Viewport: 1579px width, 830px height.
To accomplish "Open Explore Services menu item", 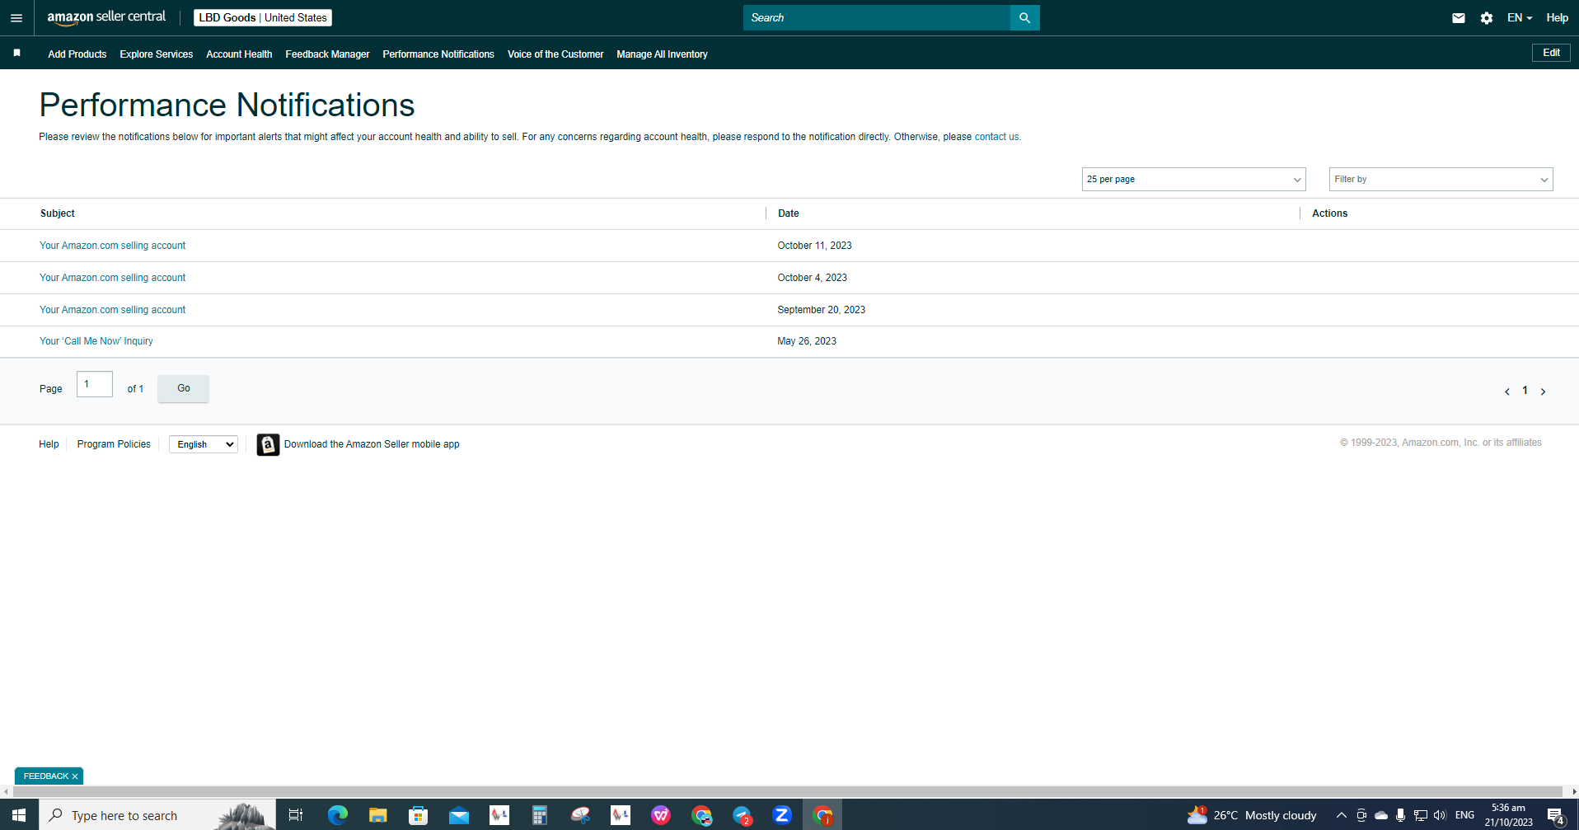I will coord(157,54).
